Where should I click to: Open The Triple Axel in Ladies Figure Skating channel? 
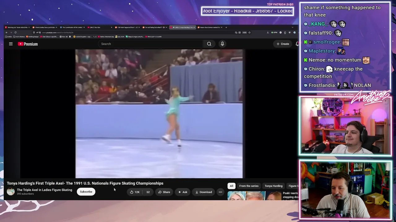[45, 190]
